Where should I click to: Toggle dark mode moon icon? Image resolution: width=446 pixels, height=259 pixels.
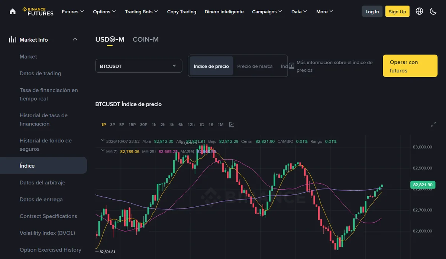pos(433,11)
